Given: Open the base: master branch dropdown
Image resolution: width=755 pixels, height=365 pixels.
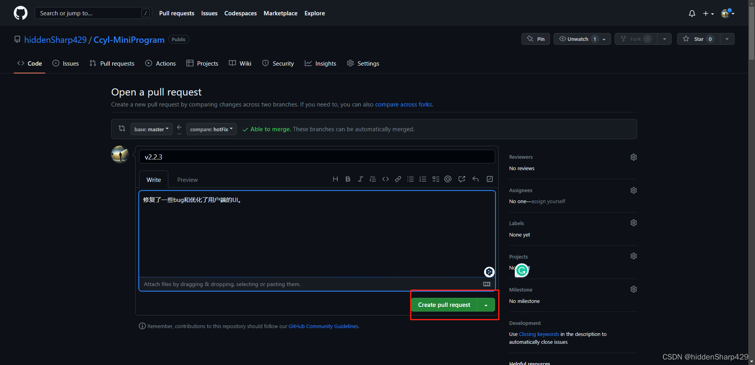Looking at the screenshot, I should pos(151,129).
